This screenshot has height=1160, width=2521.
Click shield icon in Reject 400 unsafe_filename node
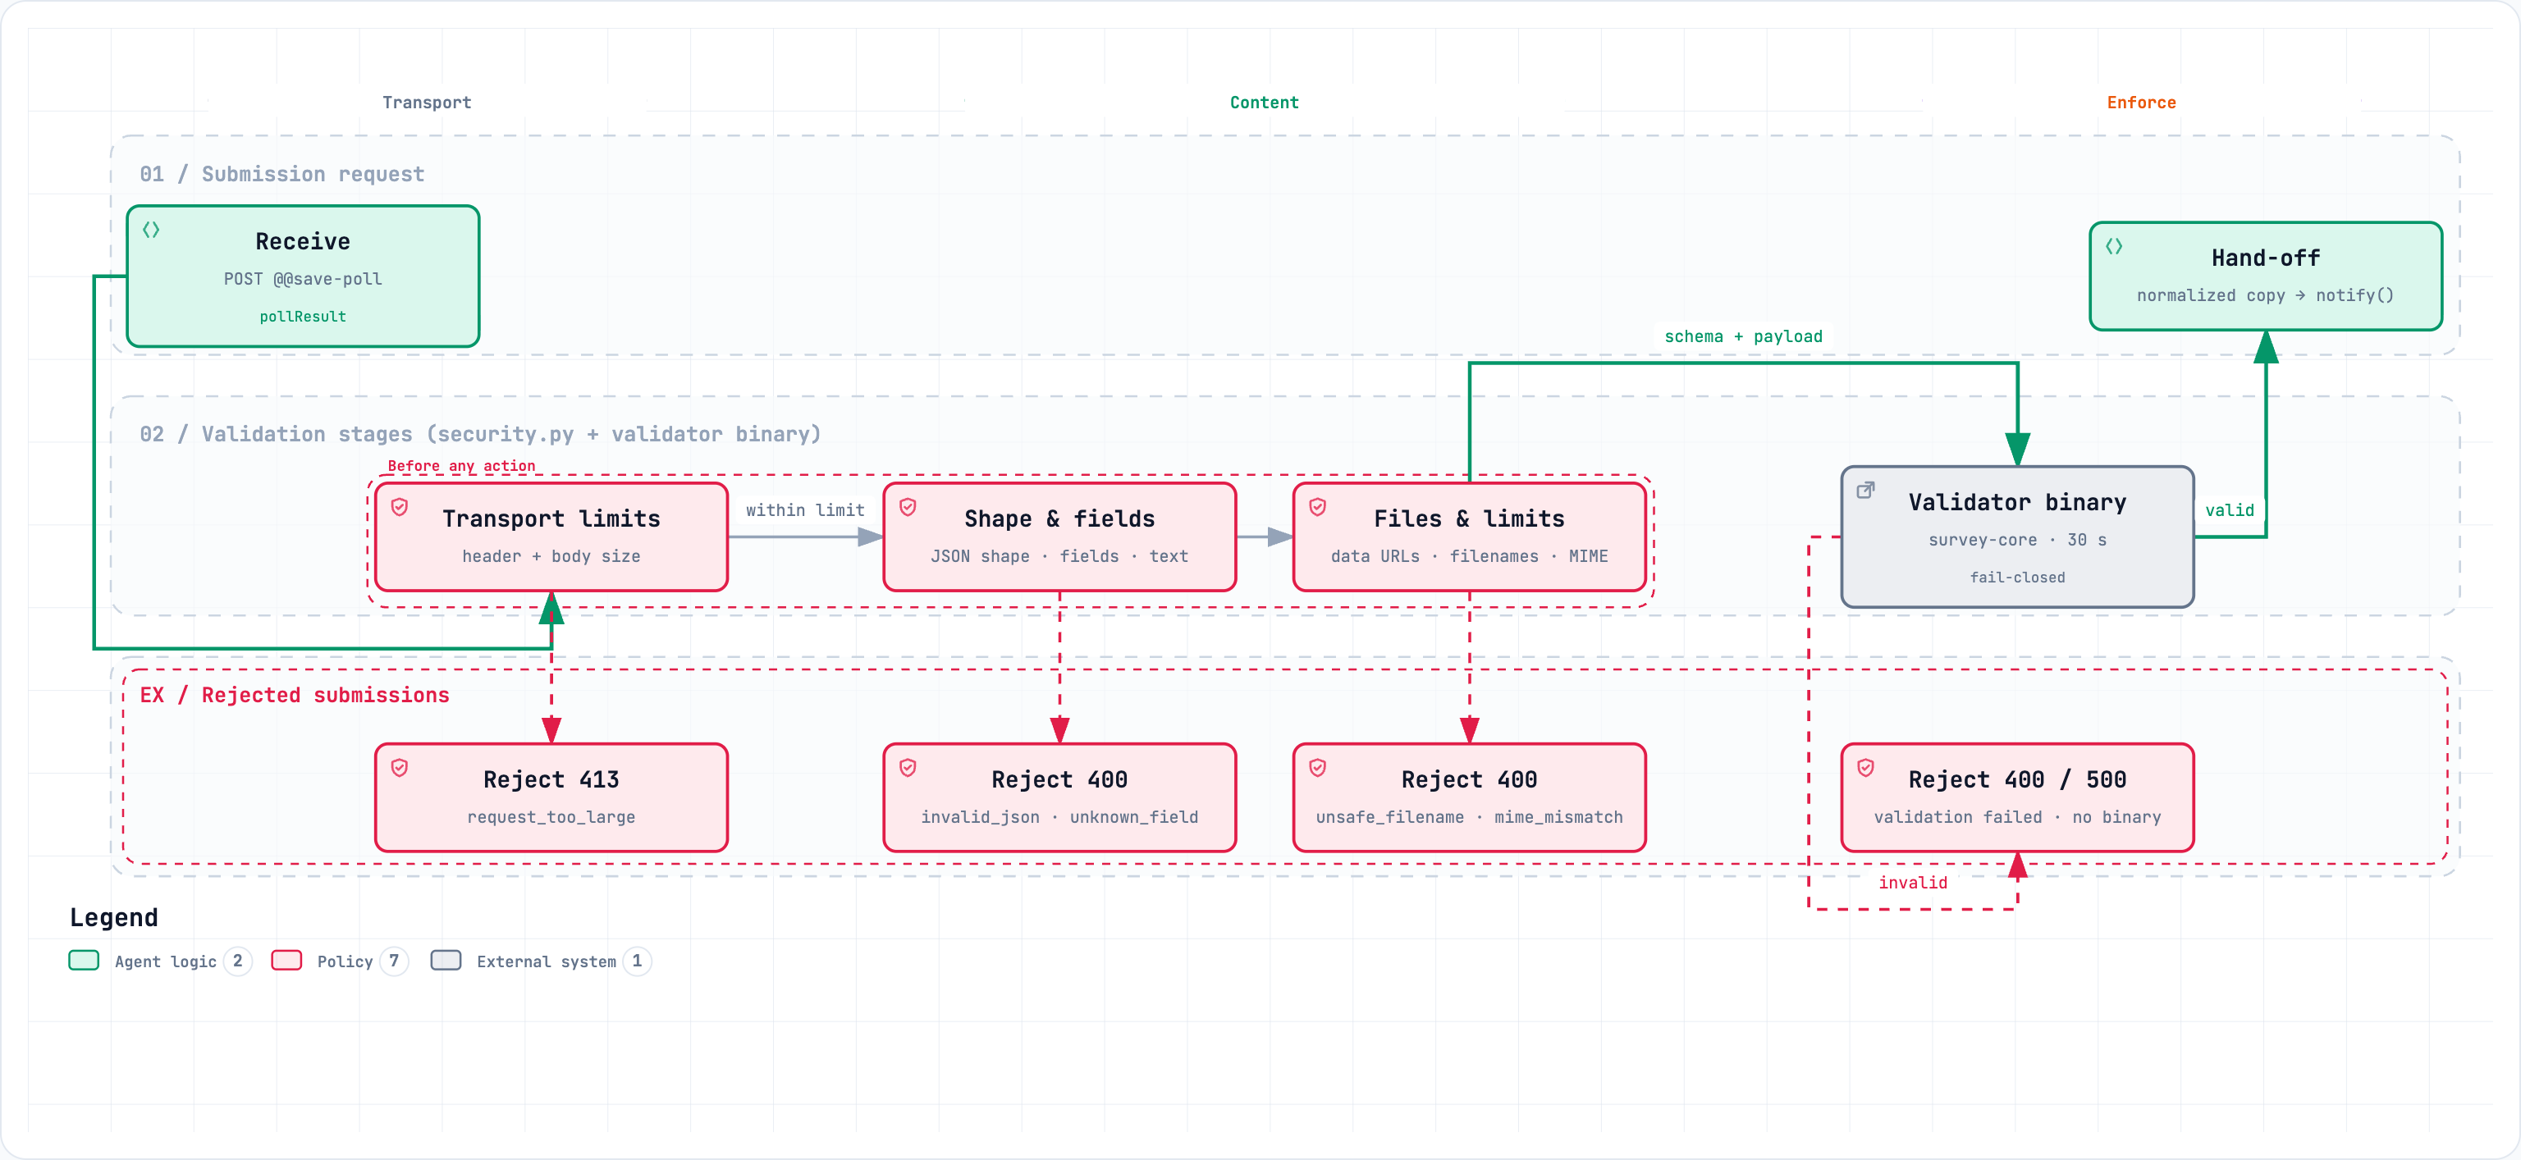click(1317, 768)
